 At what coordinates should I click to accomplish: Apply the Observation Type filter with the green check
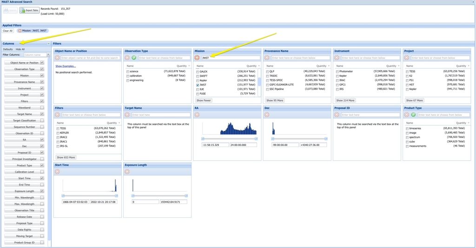(x=134, y=58)
